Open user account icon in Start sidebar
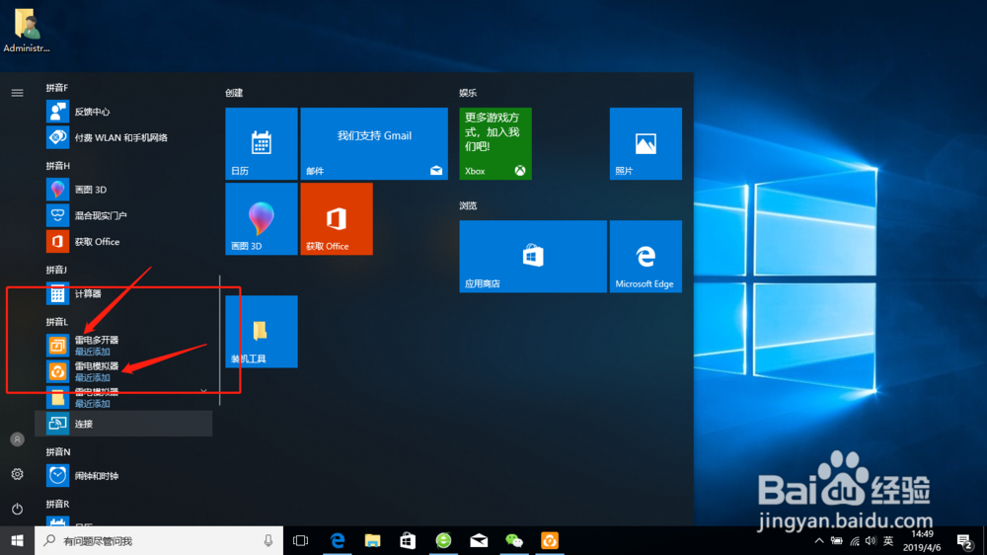This screenshot has width=987, height=555. [17, 439]
